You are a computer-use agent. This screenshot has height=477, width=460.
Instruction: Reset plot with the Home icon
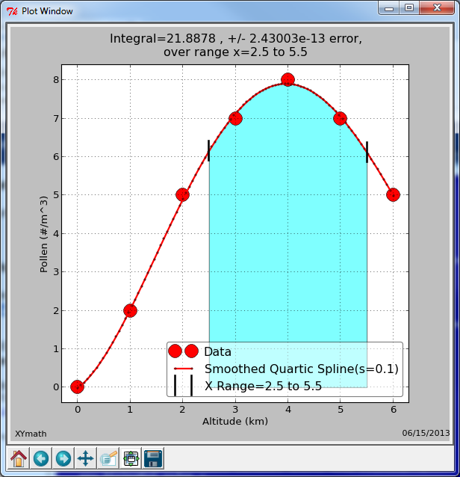pyautogui.click(x=19, y=458)
